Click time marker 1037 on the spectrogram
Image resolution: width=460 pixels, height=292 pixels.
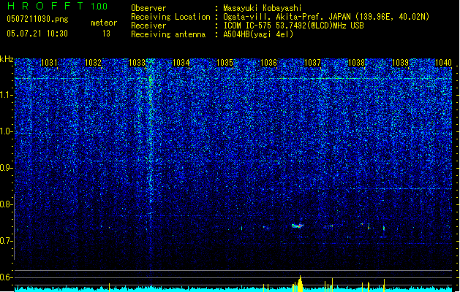point(313,63)
